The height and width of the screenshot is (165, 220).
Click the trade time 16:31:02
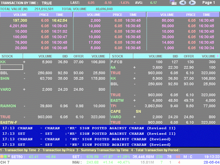(x=60, y=31)
